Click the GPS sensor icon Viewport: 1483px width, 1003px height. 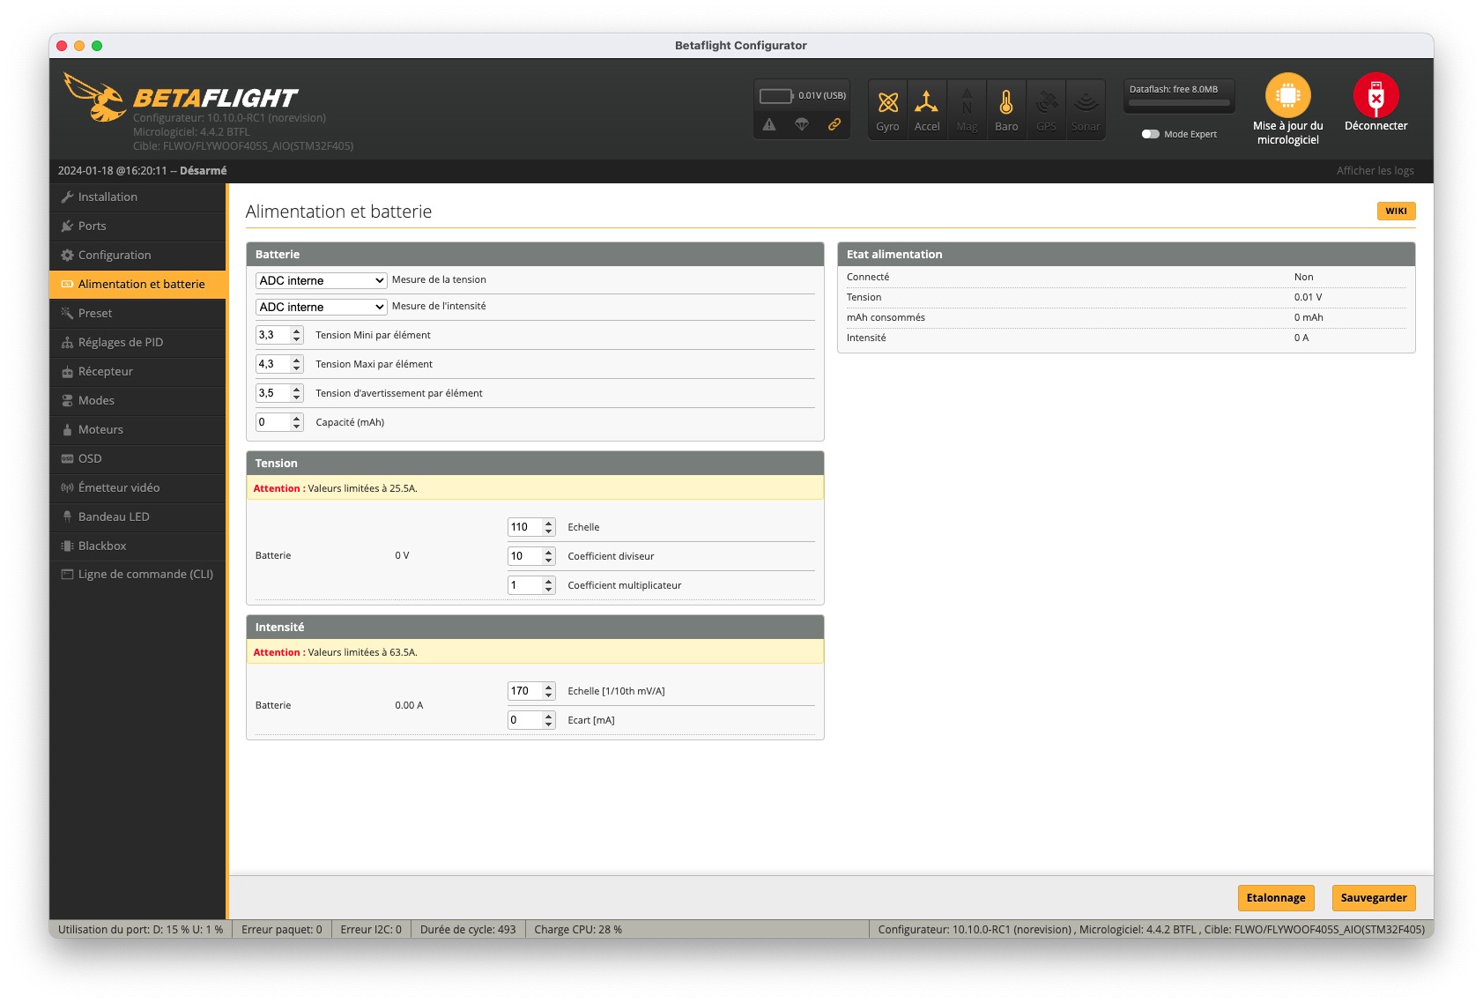pos(1046,103)
